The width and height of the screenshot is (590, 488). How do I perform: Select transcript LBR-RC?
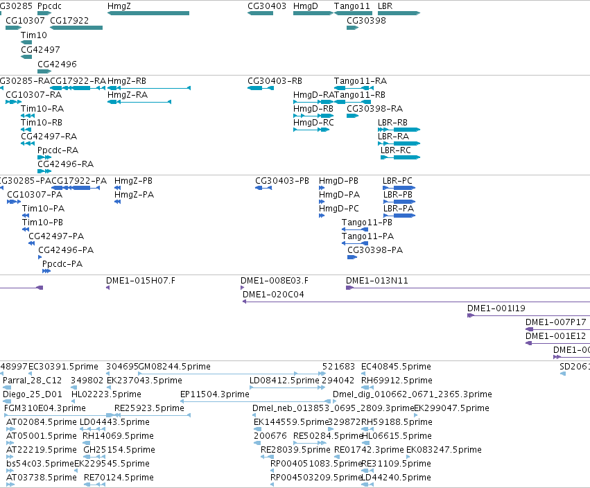400,157
